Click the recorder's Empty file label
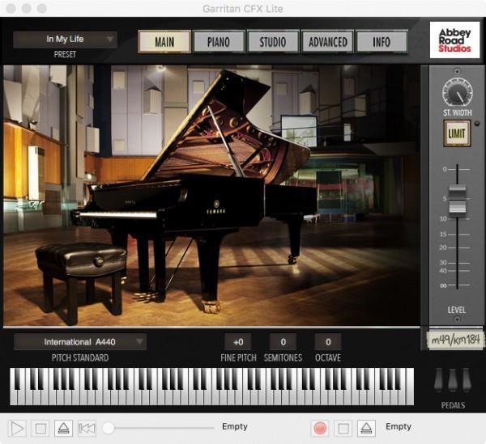The height and width of the screenshot is (444, 486). (399, 426)
